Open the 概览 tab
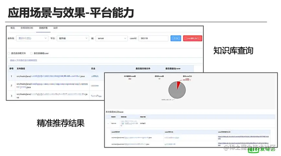 [13, 28]
